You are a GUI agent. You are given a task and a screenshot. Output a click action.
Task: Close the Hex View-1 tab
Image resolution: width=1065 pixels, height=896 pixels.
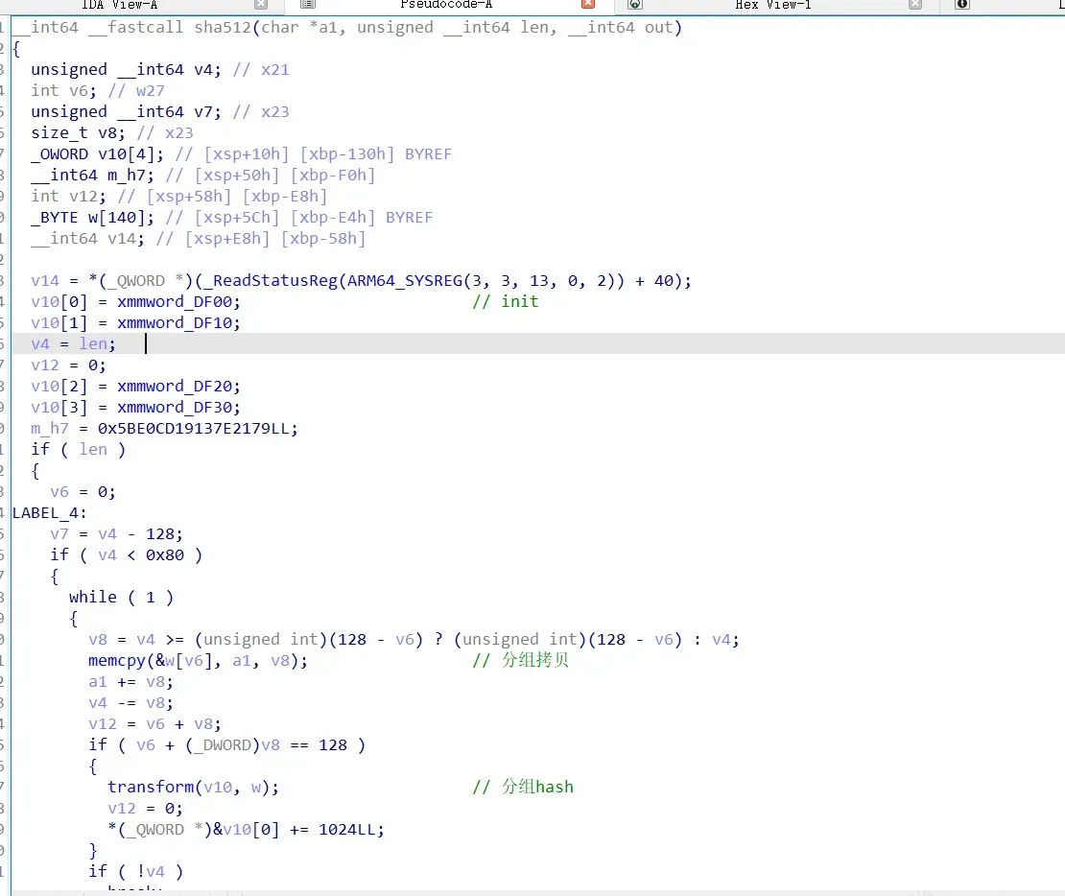(915, 5)
